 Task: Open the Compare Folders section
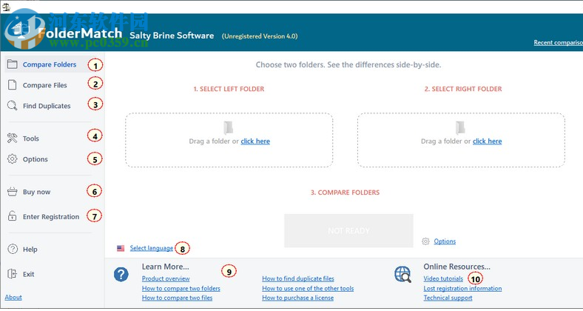pos(49,64)
